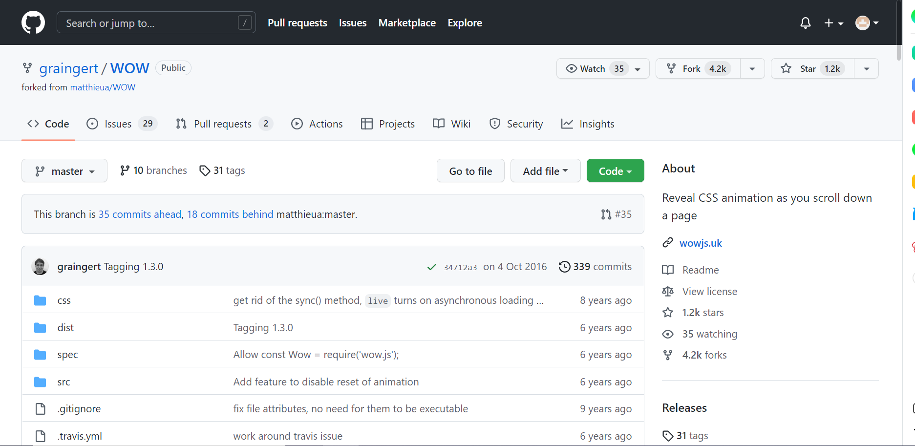
Task: Open the graingert owner profile link
Action: (69, 68)
